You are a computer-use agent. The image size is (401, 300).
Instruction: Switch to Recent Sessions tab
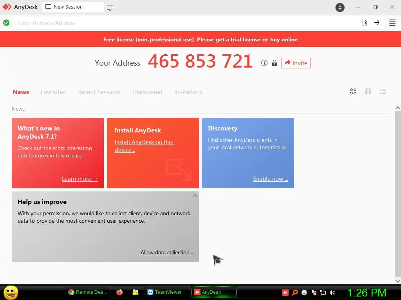tap(99, 92)
